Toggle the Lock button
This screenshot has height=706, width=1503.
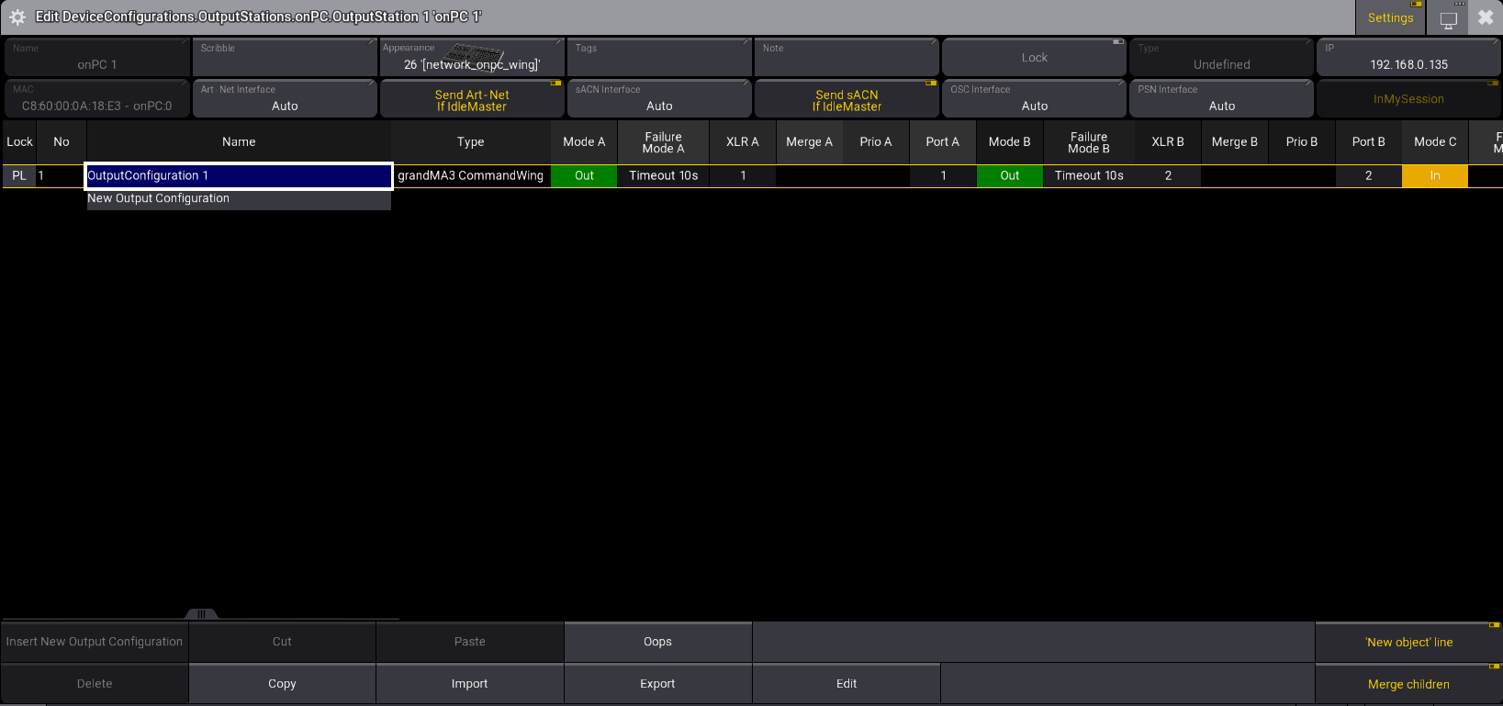tap(1034, 57)
